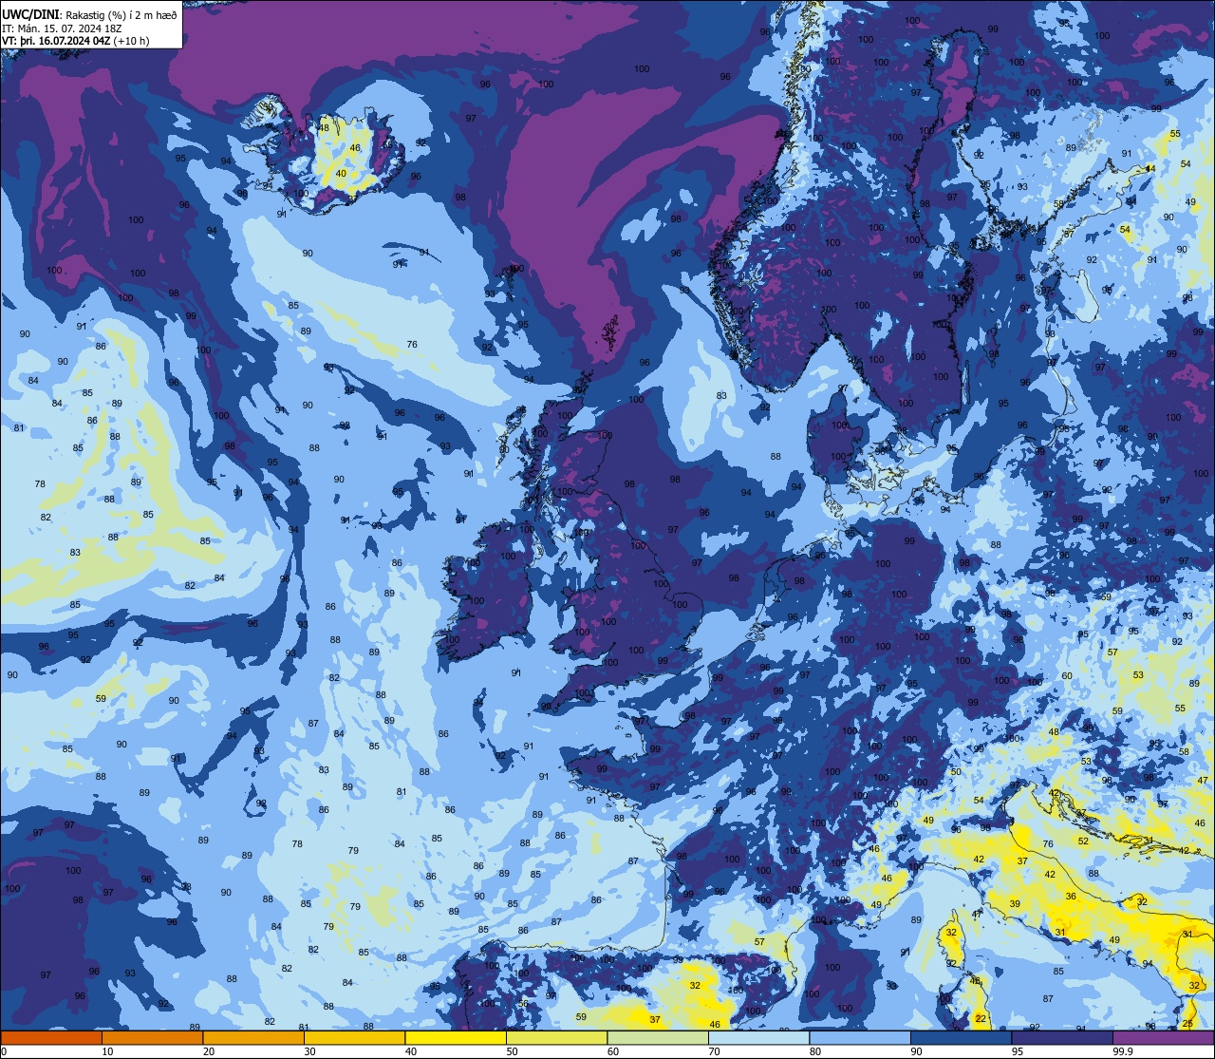
Task: Select the navy 95–99.9 legend swatch
Action: pos(1062,1037)
